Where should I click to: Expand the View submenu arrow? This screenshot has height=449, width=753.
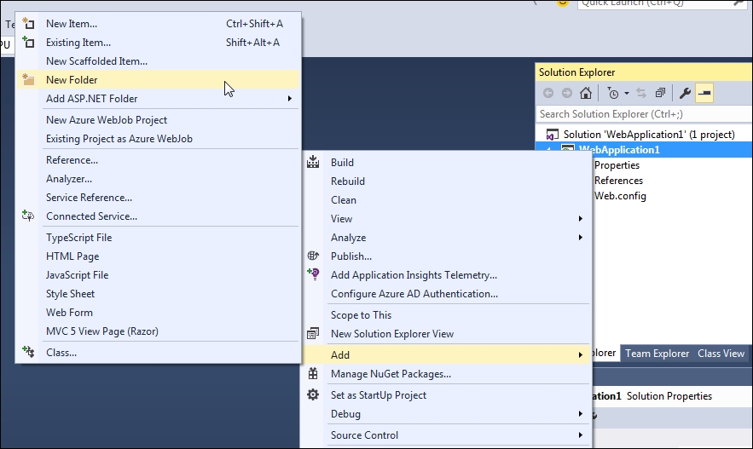(x=581, y=219)
